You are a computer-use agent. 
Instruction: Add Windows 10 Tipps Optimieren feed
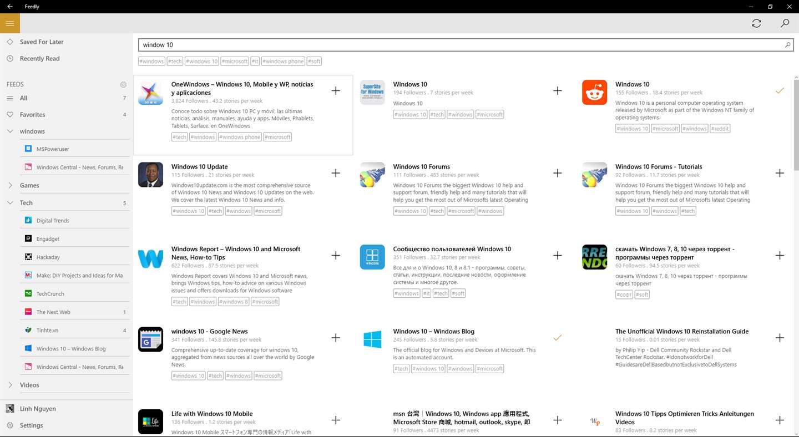(x=780, y=420)
